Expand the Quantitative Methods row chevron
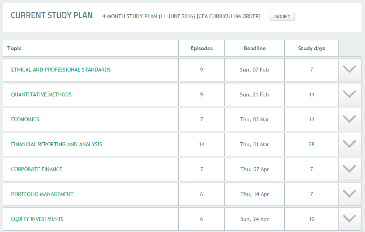Viewport: 365px width, 232px height. pyautogui.click(x=350, y=94)
